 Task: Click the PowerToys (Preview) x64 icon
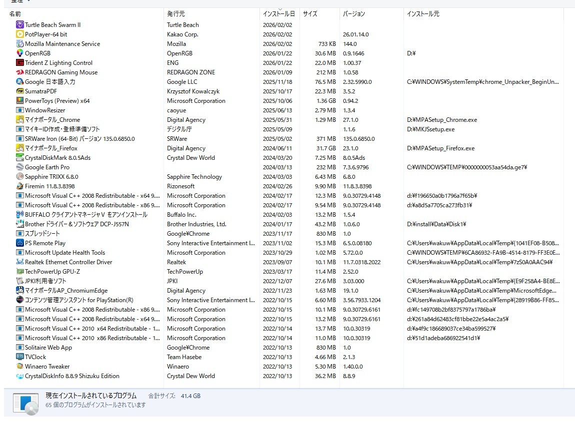click(x=20, y=101)
